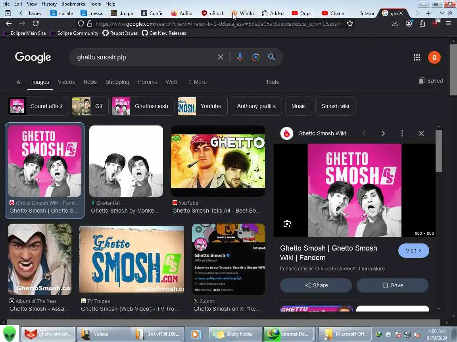457x342 pixels.
Task: Open the Tools menu in menu bar
Action: 95,4
